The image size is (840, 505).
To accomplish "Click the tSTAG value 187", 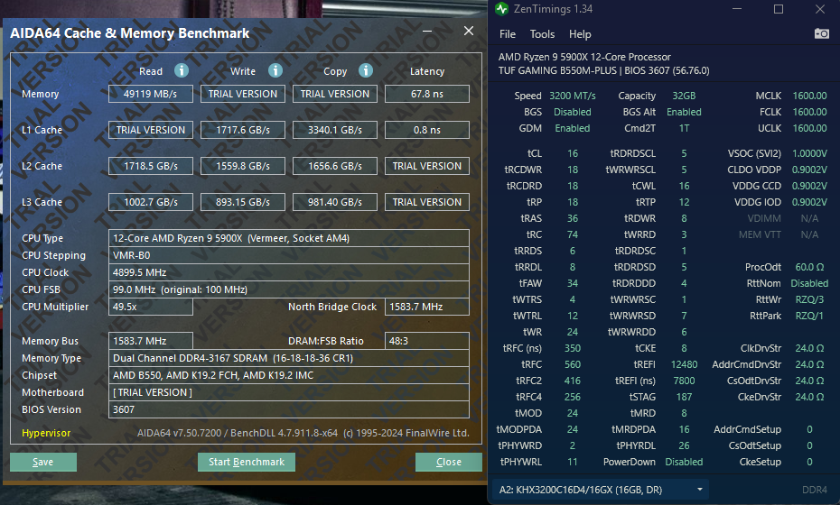I will 684,397.
